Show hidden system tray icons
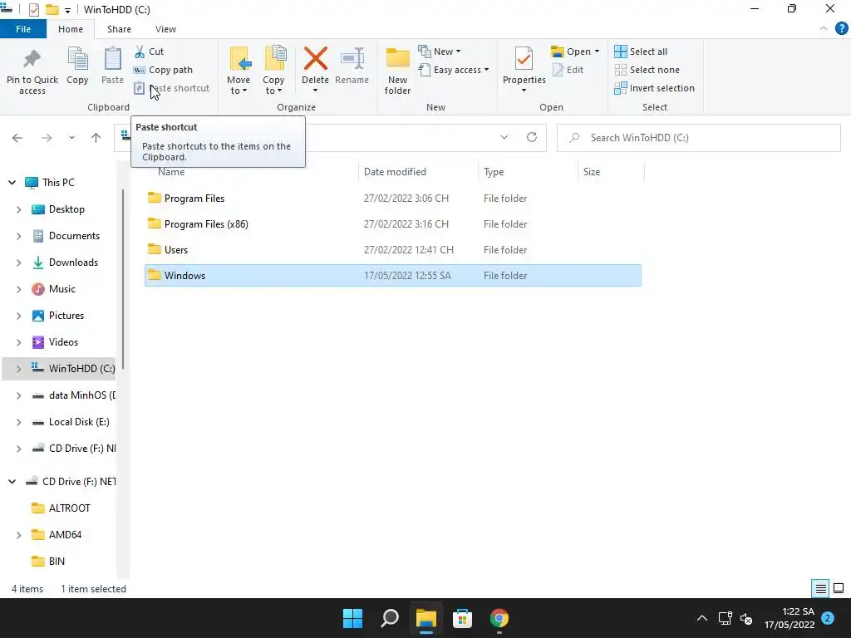Image resolution: width=851 pixels, height=638 pixels. coord(701,618)
